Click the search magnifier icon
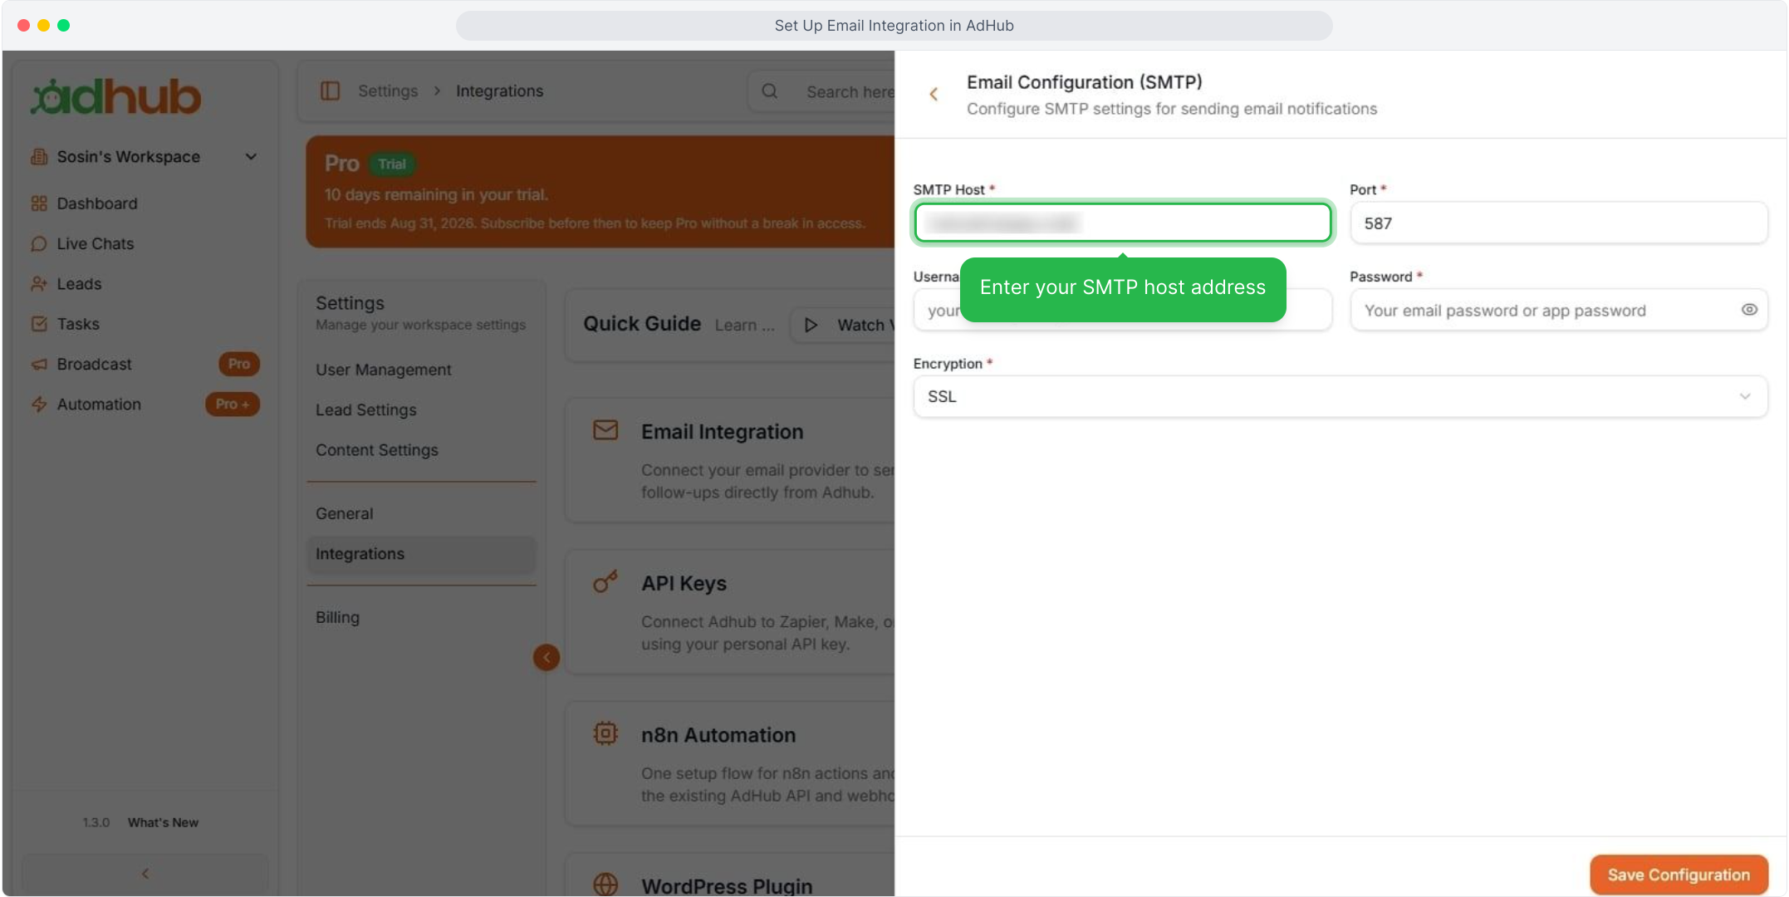Viewport: 1789px width, 897px height. coord(770,91)
